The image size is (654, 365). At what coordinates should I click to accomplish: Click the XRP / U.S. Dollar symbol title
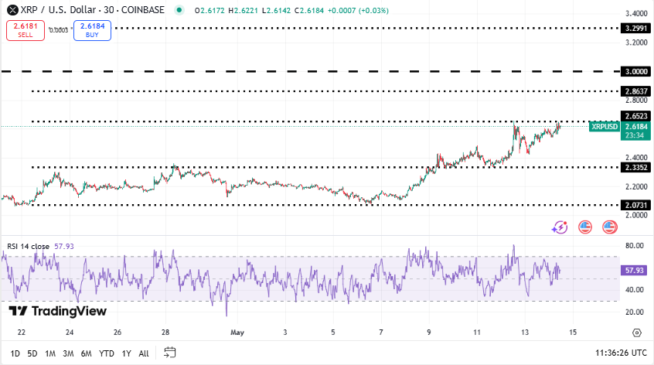pos(92,9)
